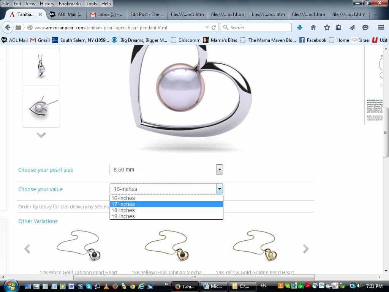Open the AOL Mail bookmark in the bookmarks bar
Screen dimensions: 389x292
point(15,40)
